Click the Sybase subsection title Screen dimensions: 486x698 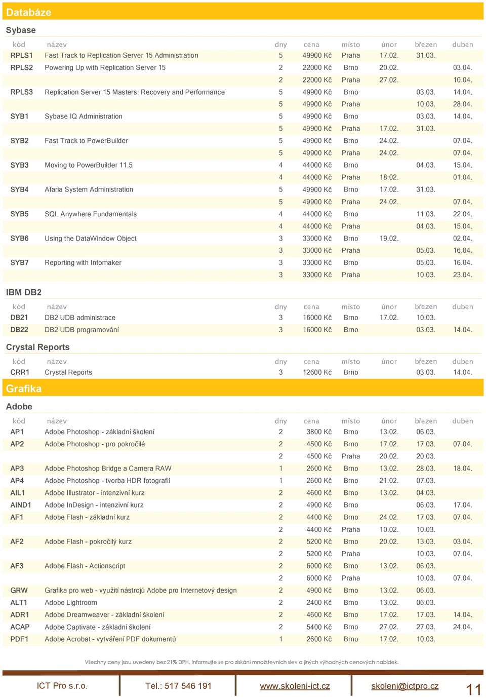[21, 30]
